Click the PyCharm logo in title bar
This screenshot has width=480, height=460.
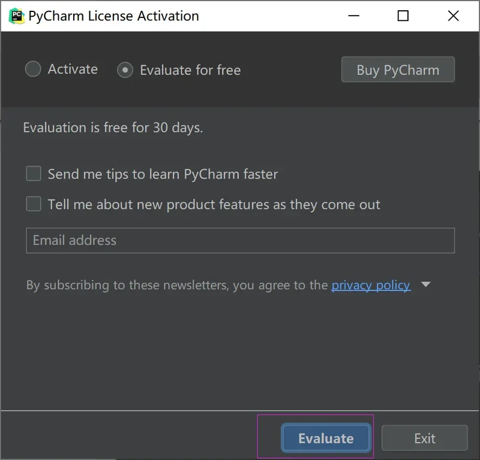[x=16, y=16]
